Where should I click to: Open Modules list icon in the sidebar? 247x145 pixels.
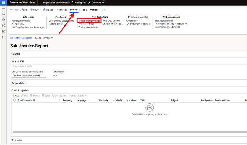[x=3, y=37]
